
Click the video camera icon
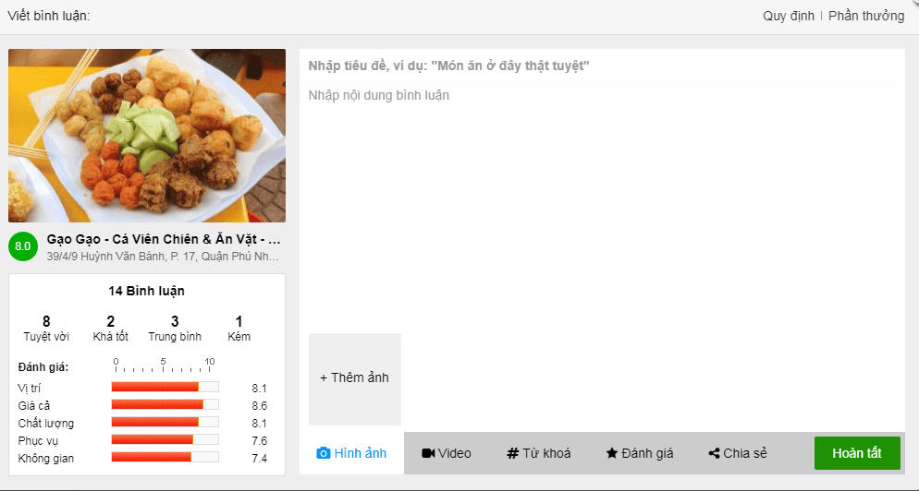click(428, 453)
